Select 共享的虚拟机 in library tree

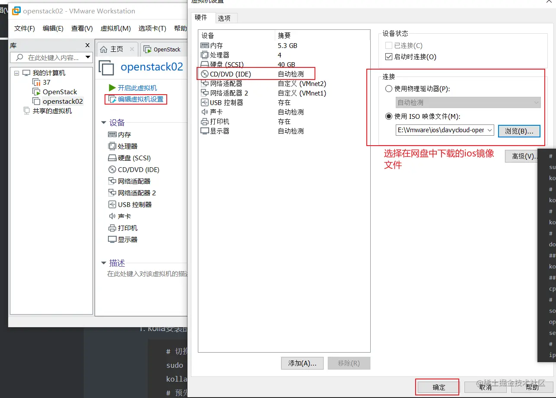coord(52,111)
